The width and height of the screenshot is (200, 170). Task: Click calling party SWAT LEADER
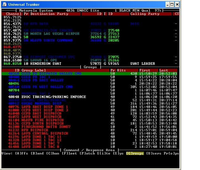[x=142, y=63]
